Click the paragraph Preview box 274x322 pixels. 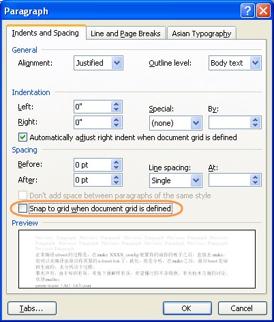coord(137,259)
